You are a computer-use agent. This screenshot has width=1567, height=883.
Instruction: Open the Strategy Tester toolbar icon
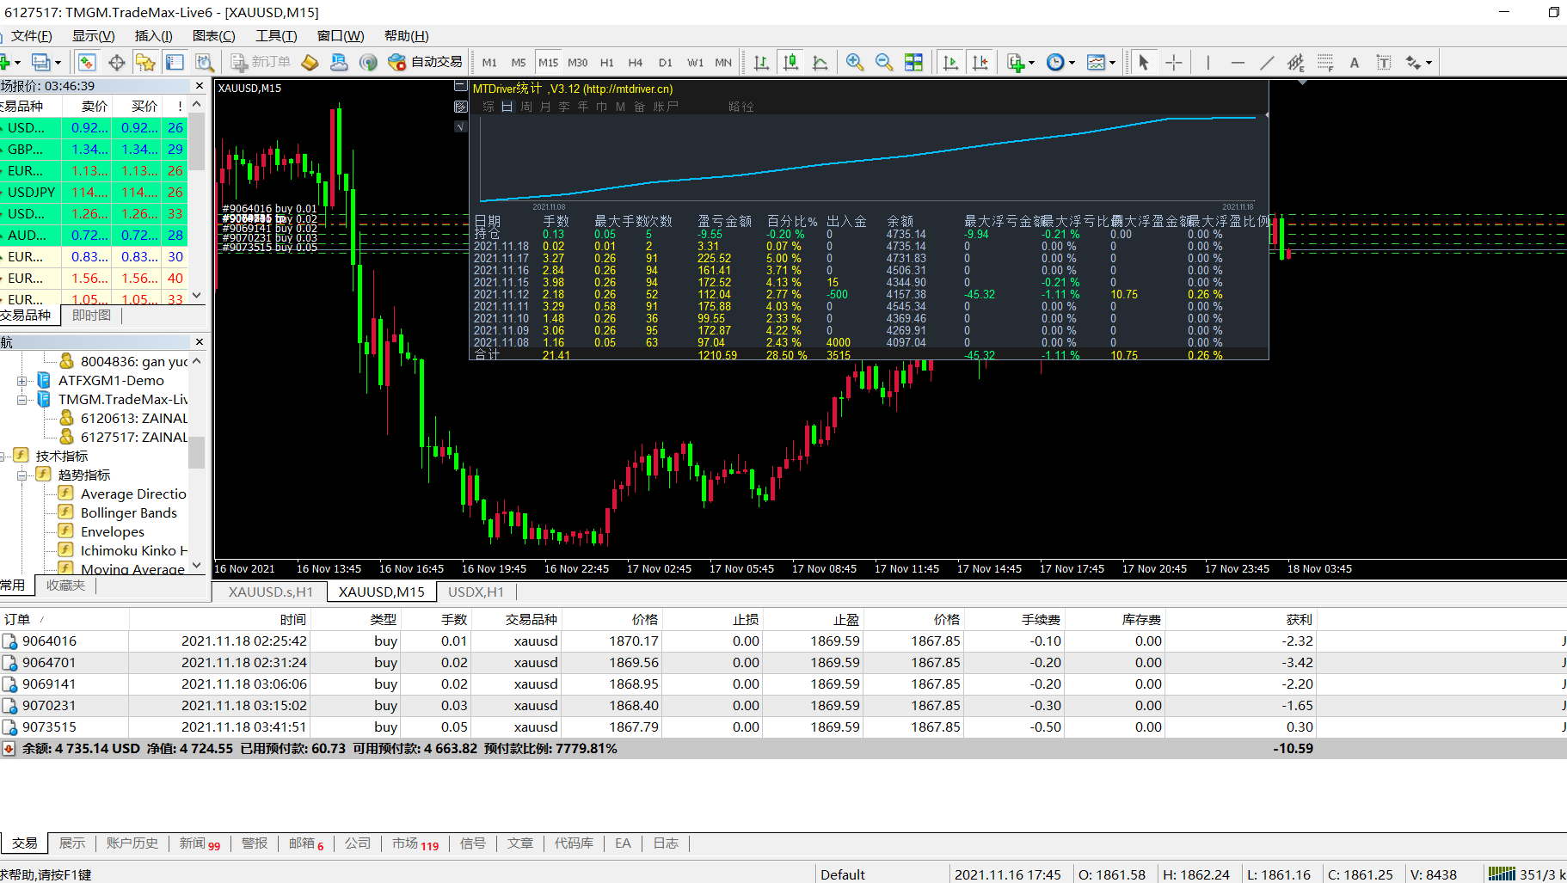pos(204,62)
